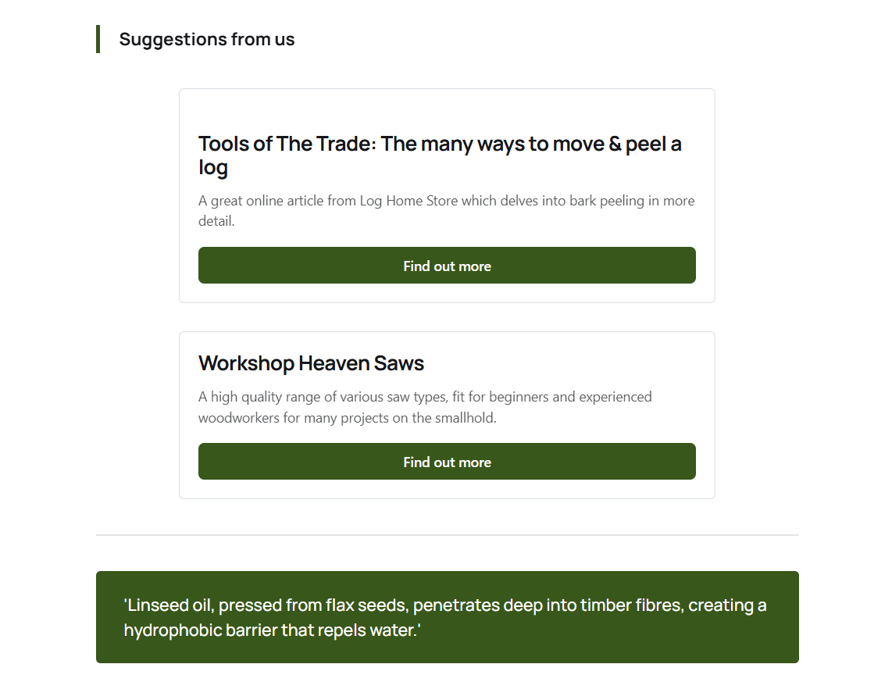This screenshot has width=892, height=689.
Task: Click the horizontal divider above the quote
Action: 447,535
